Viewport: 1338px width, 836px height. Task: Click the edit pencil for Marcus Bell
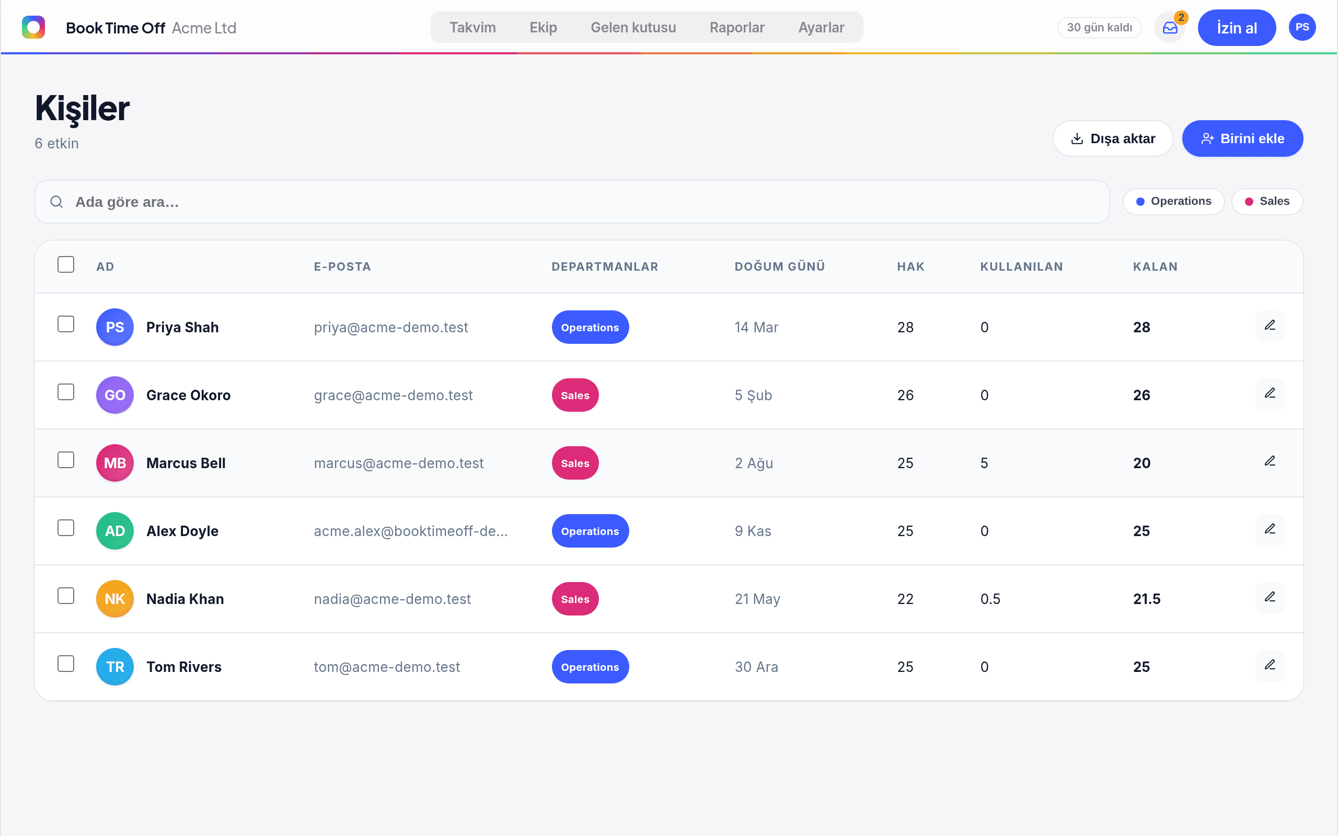pos(1270,462)
